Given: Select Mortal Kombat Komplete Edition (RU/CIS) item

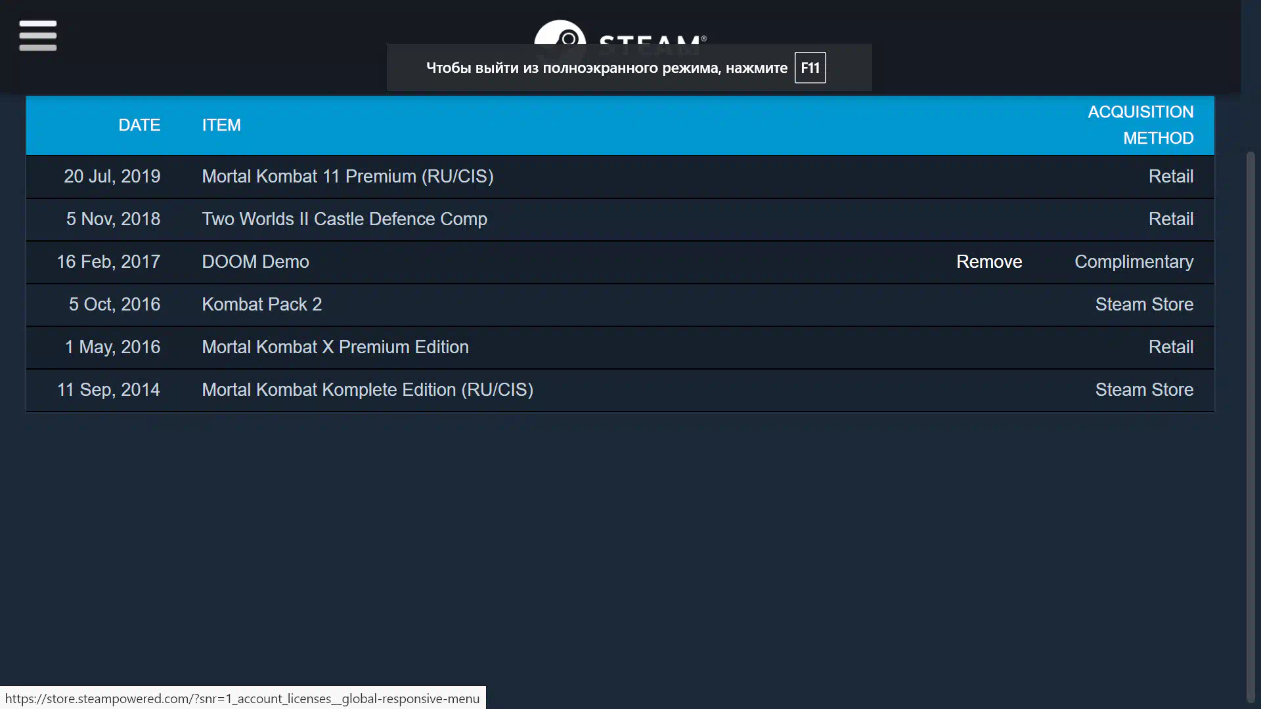Looking at the screenshot, I should coord(367,390).
